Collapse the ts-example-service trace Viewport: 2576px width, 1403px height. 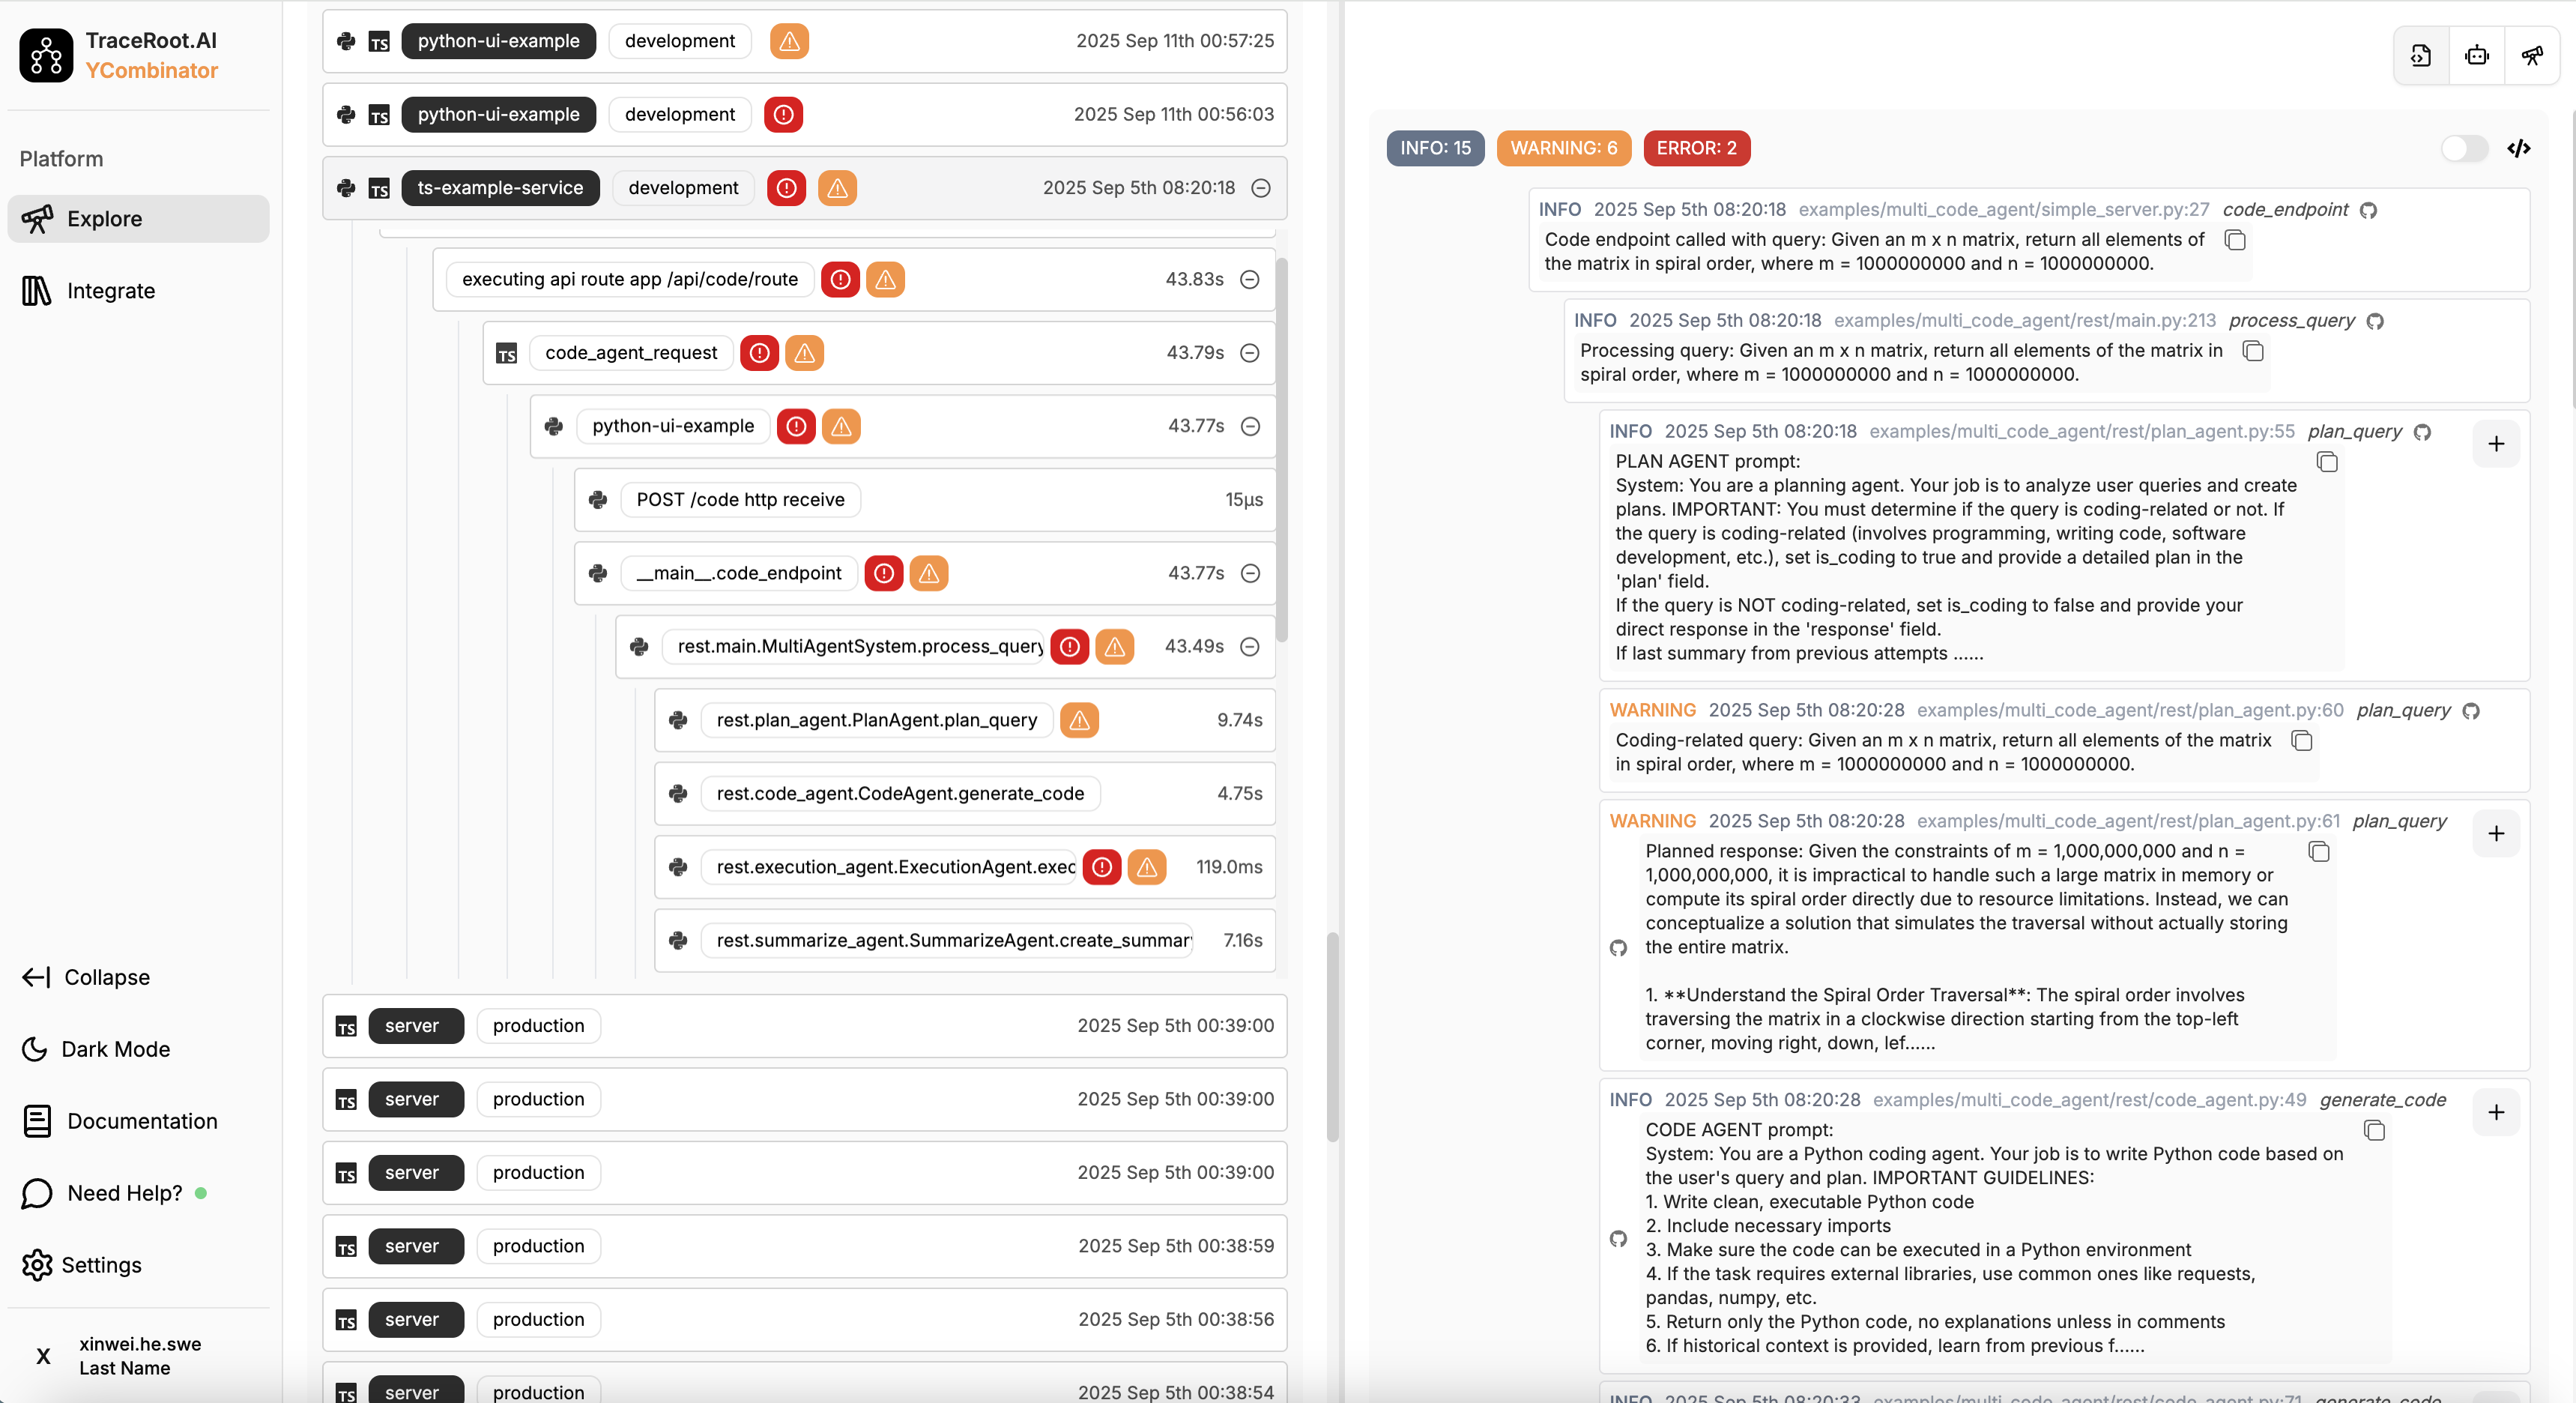point(1261,188)
